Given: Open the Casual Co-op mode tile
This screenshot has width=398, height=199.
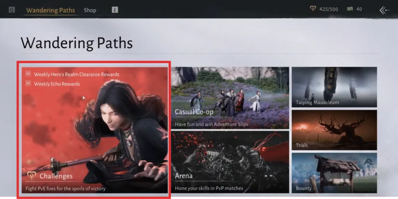Looking at the screenshot, I should coord(230,97).
